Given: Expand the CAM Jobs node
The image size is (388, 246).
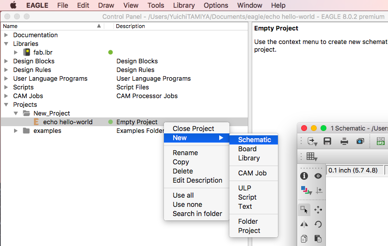Looking at the screenshot, I should click(6, 96).
